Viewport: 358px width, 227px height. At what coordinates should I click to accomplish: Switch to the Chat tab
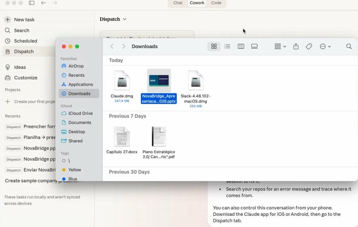(178, 3)
